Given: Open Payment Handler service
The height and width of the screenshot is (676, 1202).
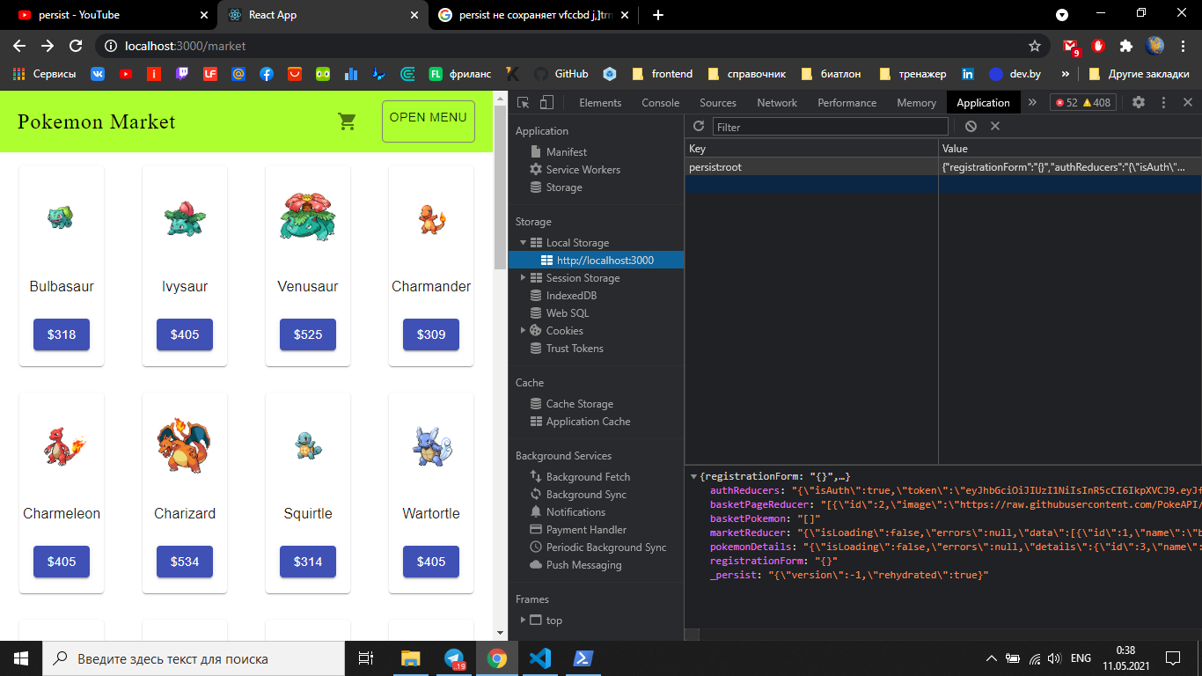Looking at the screenshot, I should click(x=586, y=530).
